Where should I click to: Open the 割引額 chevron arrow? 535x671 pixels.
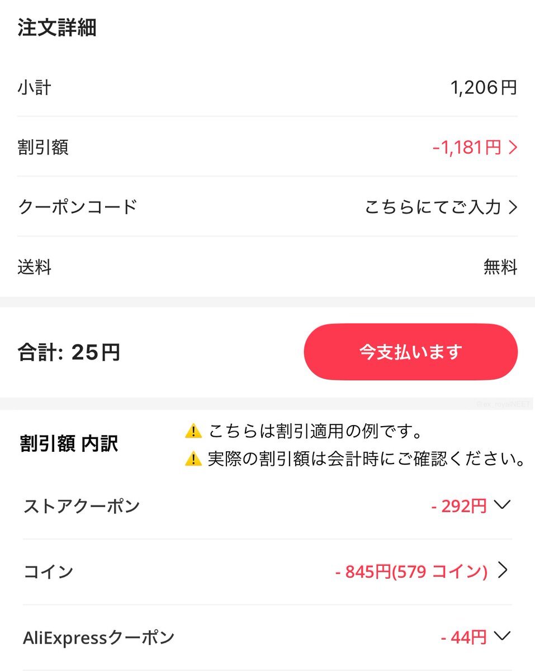pos(513,148)
